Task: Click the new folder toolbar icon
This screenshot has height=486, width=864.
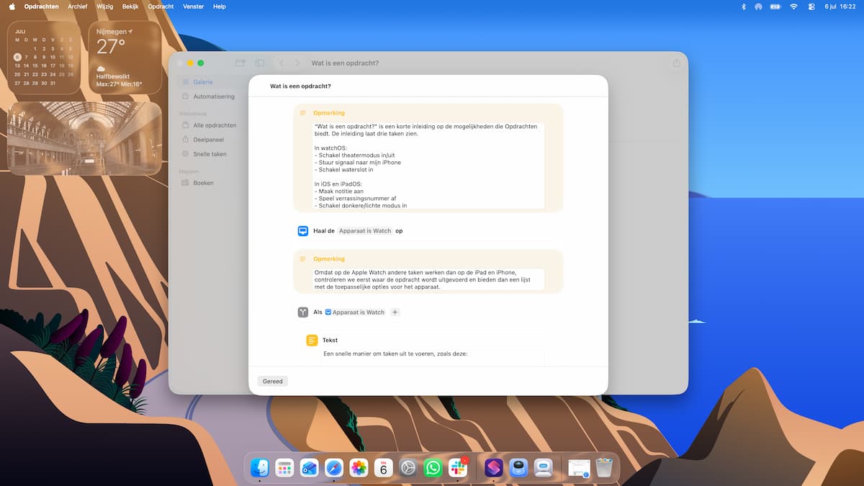Action: coord(240,63)
